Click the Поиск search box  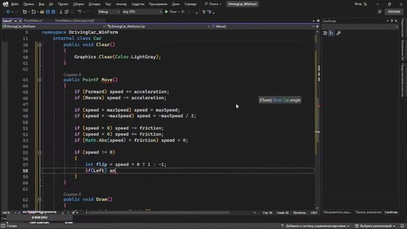tap(213, 4)
